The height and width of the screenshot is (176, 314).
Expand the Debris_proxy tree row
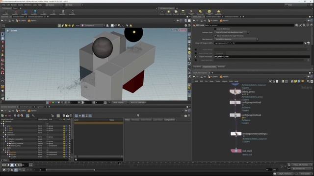tap(8, 146)
